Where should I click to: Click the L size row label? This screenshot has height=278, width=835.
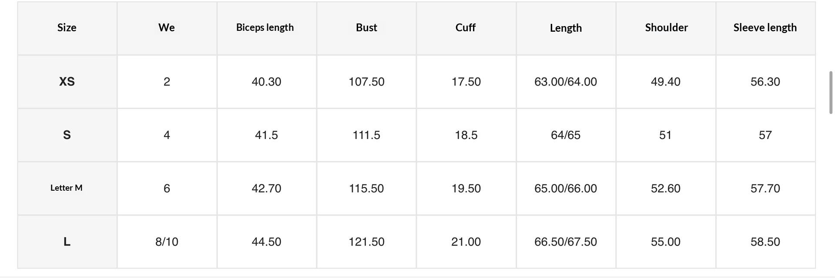pos(67,242)
